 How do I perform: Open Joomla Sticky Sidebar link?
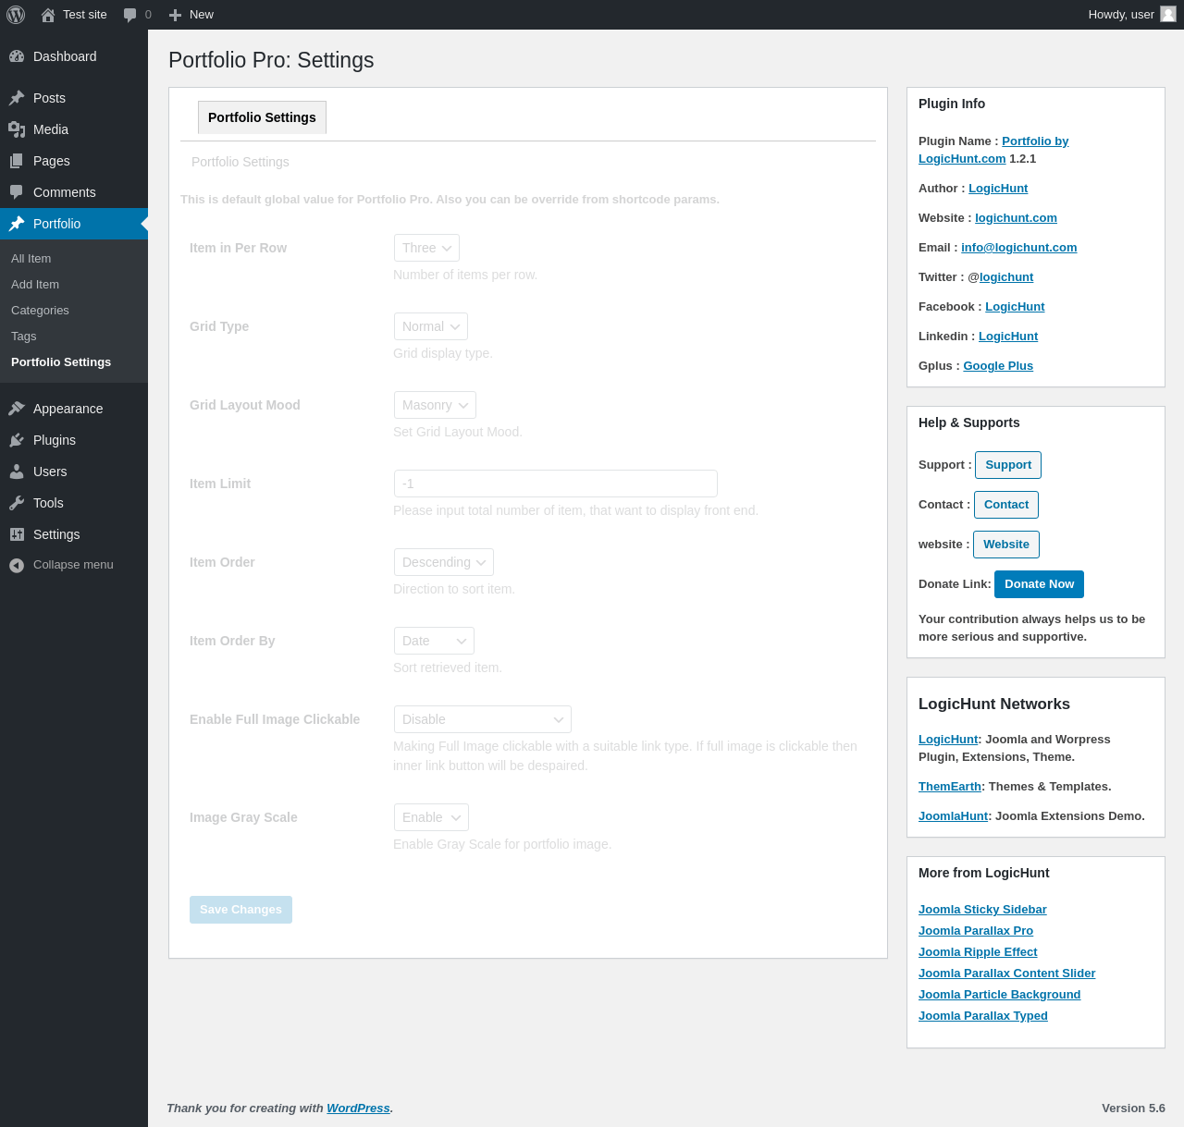(x=982, y=910)
